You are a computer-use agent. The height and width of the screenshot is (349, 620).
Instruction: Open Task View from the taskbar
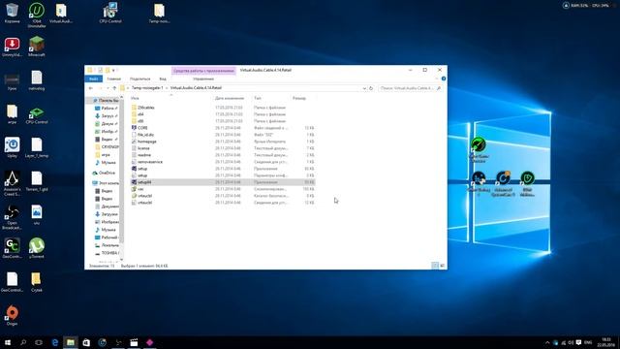click(x=39, y=342)
